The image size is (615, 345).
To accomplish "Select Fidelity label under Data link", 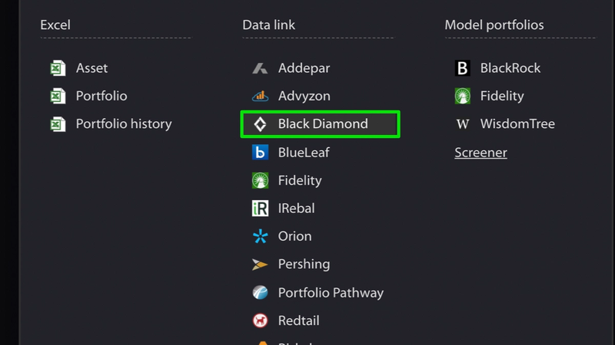I will (x=300, y=180).
